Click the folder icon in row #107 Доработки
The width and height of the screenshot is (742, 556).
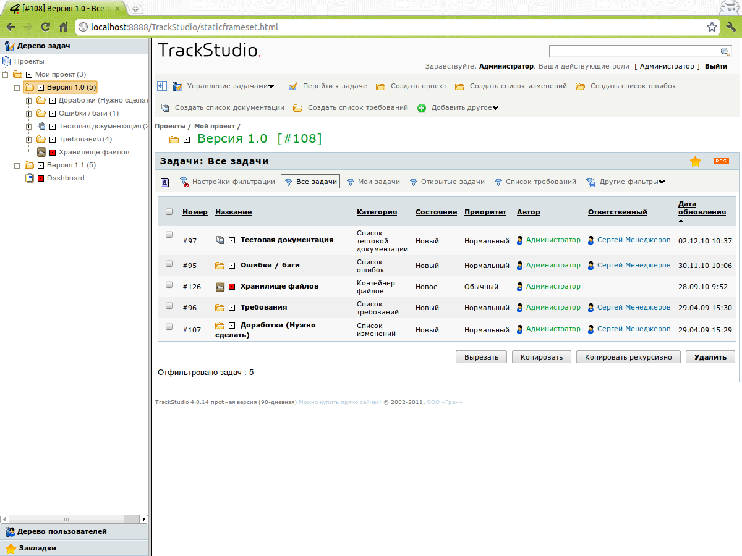220,326
